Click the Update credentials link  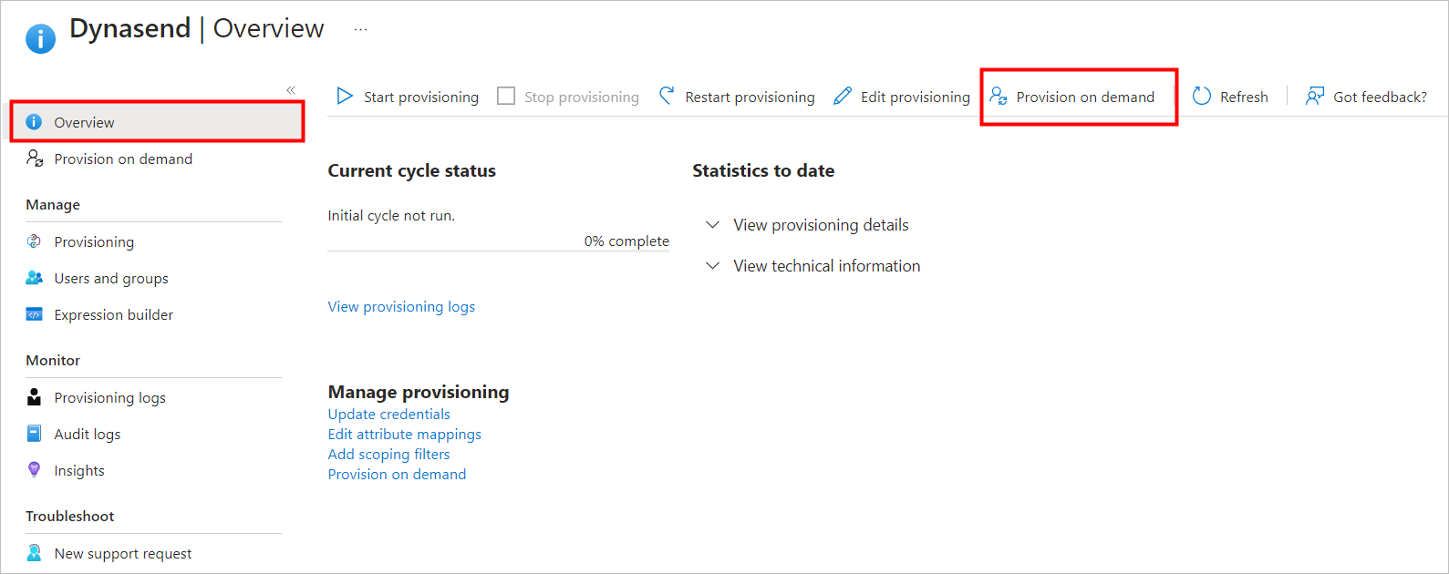tap(388, 414)
